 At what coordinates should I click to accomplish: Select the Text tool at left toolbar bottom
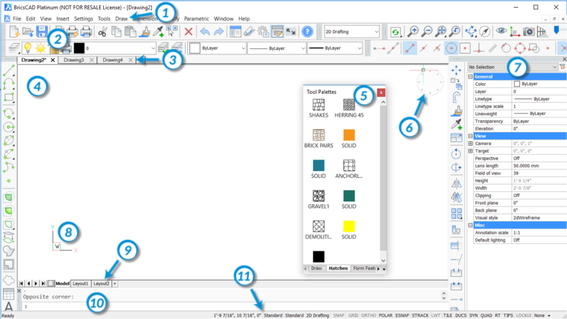[9, 307]
